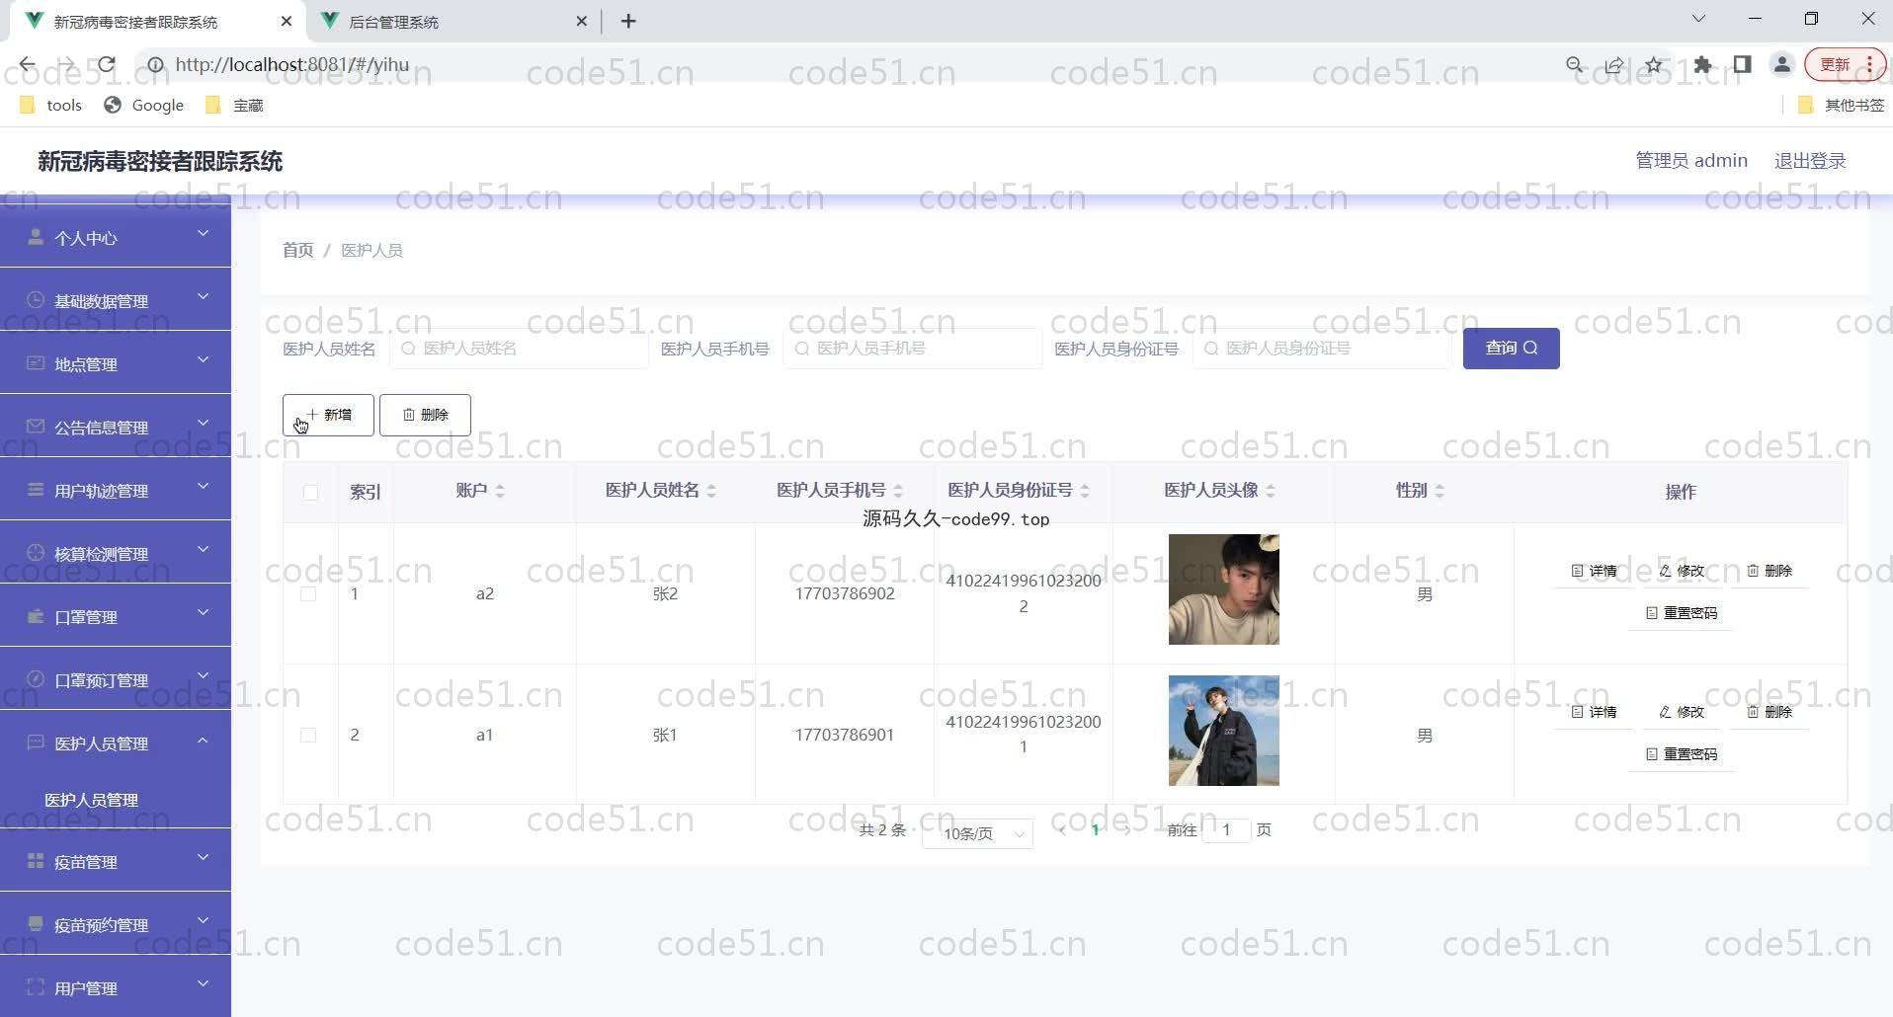Reload the page with the refresh icon

[x=106, y=64]
